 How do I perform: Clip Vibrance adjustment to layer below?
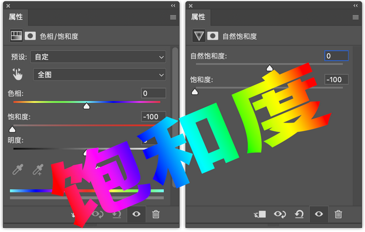pos(260,214)
